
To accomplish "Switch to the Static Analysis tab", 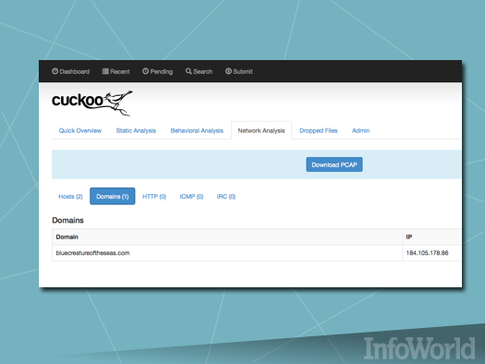I will point(136,130).
